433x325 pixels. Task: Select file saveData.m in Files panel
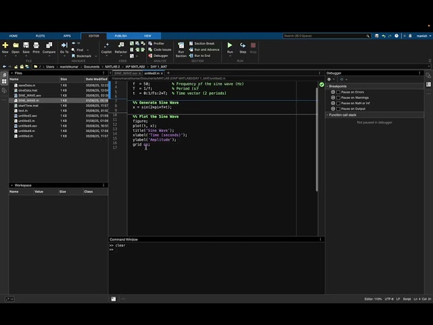[x=26, y=85]
